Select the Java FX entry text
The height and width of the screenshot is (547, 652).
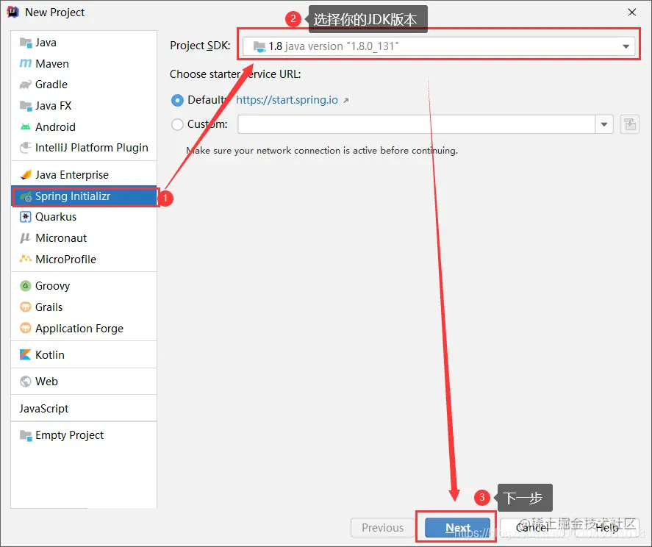[x=53, y=106]
